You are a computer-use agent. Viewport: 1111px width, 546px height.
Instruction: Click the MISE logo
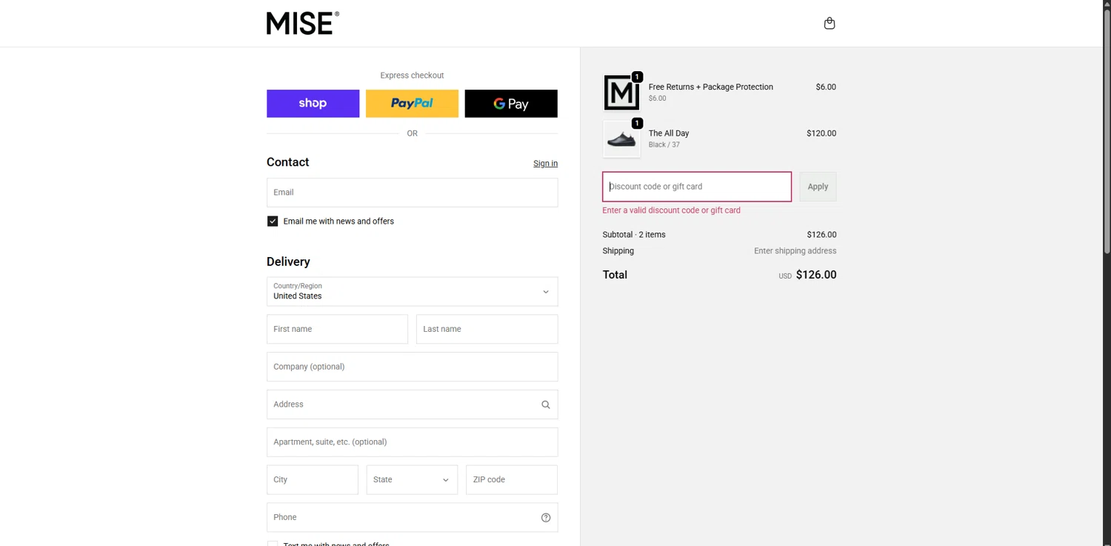[x=303, y=23]
